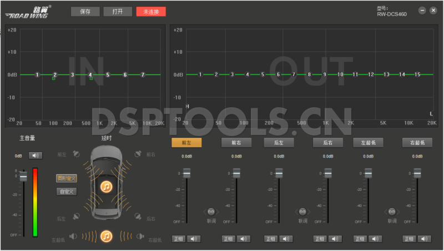Click green square handle under input node 4
Screen dimensions: 444x251
pos(91,79)
